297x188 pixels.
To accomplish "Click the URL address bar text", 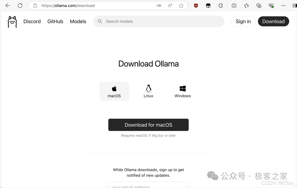I will tap(68, 5).
